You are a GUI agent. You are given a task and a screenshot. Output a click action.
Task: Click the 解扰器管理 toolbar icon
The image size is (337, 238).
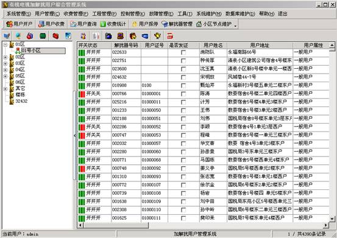click(177, 24)
